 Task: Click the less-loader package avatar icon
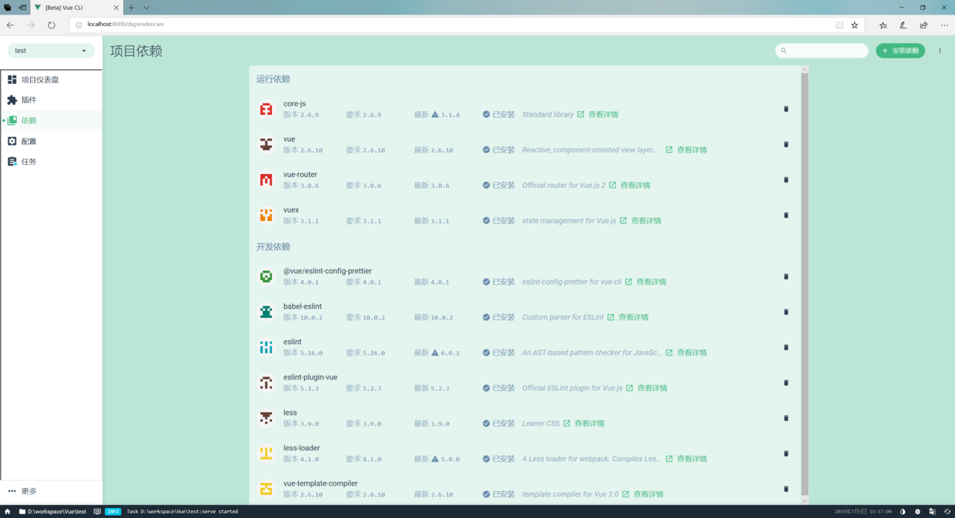pyautogui.click(x=266, y=453)
